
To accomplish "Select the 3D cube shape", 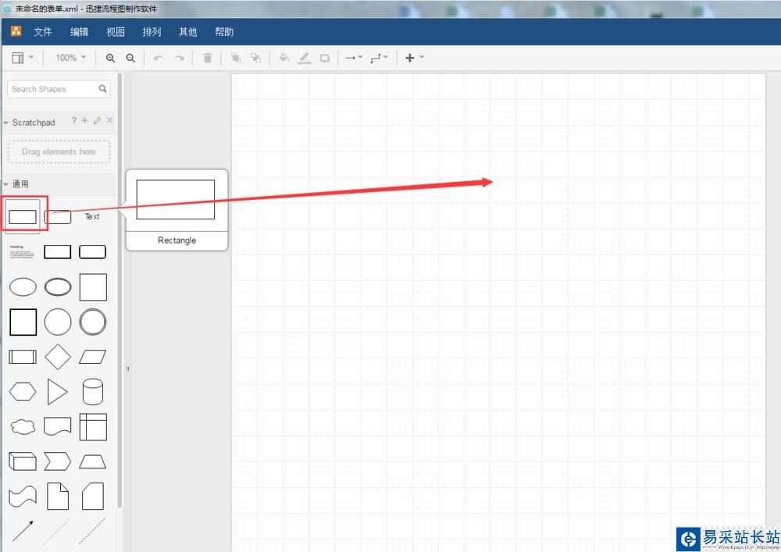I will (x=23, y=461).
